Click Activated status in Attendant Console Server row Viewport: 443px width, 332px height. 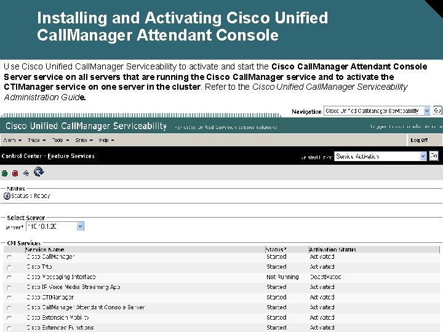coord(322,307)
